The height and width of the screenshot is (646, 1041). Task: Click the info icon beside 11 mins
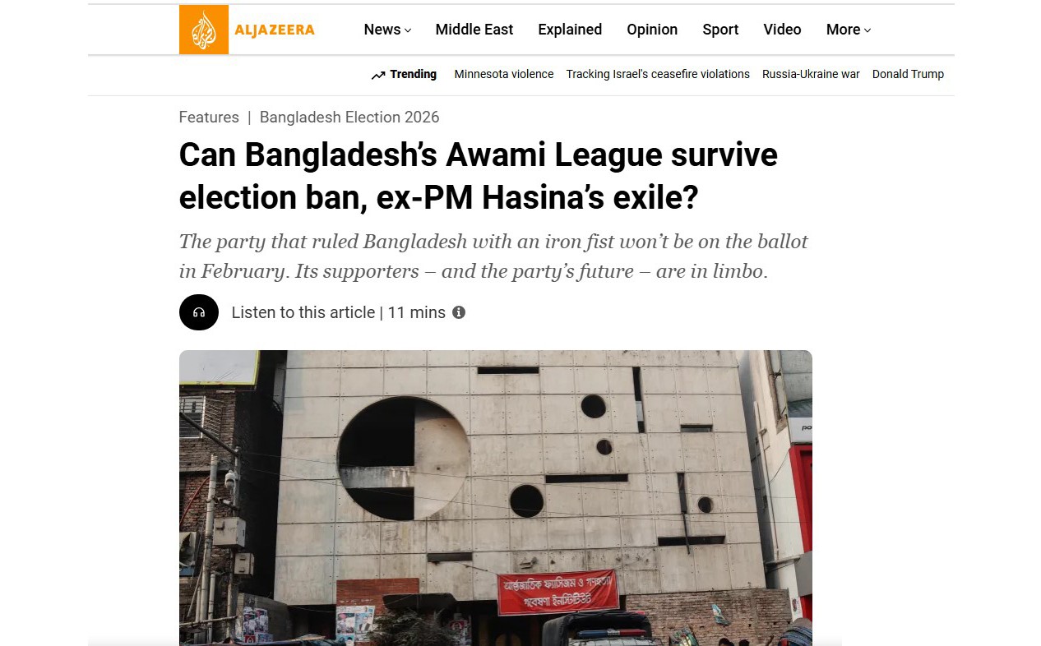click(459, 312)
